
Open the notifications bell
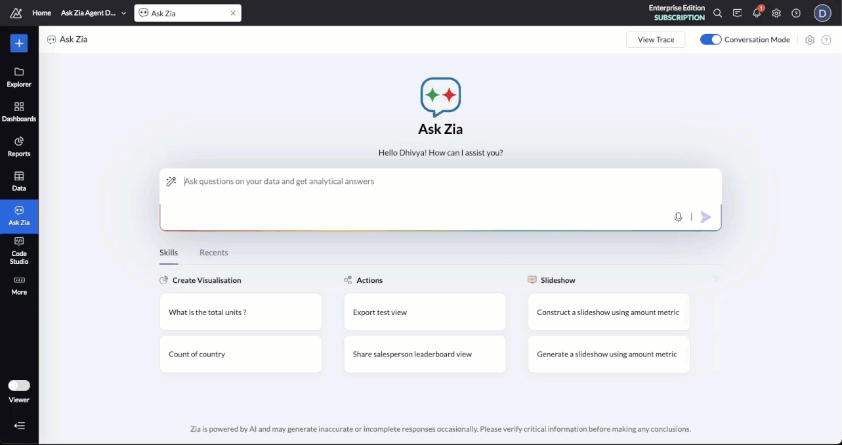(x=757, y=13)
